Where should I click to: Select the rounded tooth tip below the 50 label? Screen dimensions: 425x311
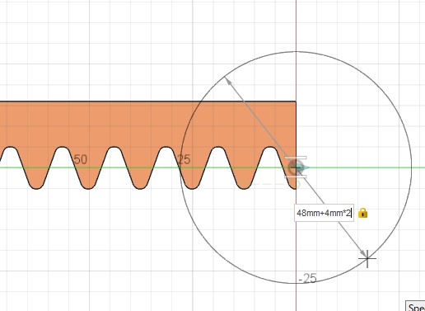pos(88,187)
